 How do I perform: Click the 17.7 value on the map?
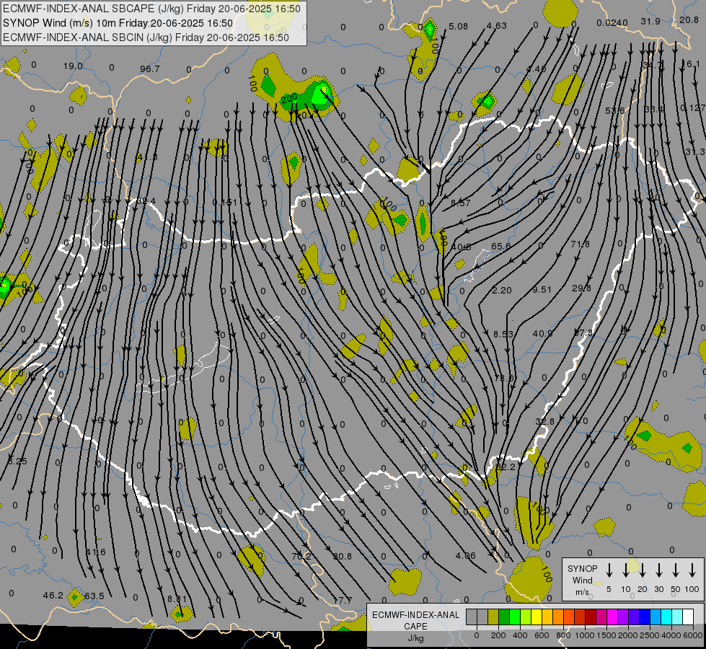coord(343,601)
